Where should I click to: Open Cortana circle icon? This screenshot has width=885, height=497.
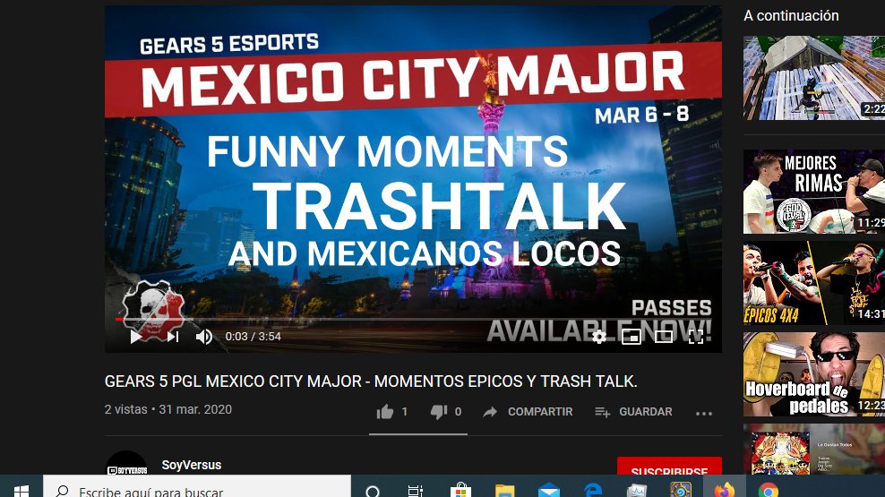click(373, 491)
